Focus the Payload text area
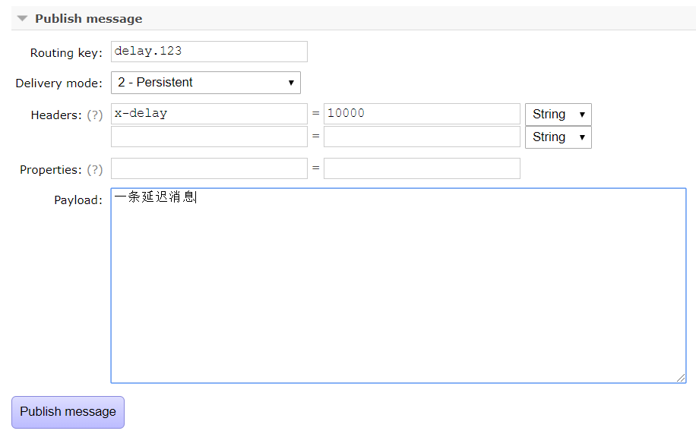The width and height of the screenshot is (696, 437). (x=399, y=285)
